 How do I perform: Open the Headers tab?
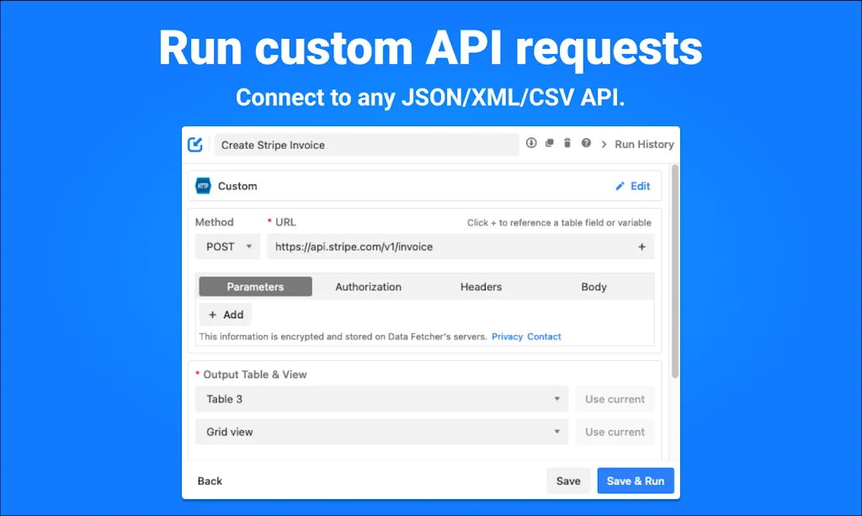(x=481, y=286)
